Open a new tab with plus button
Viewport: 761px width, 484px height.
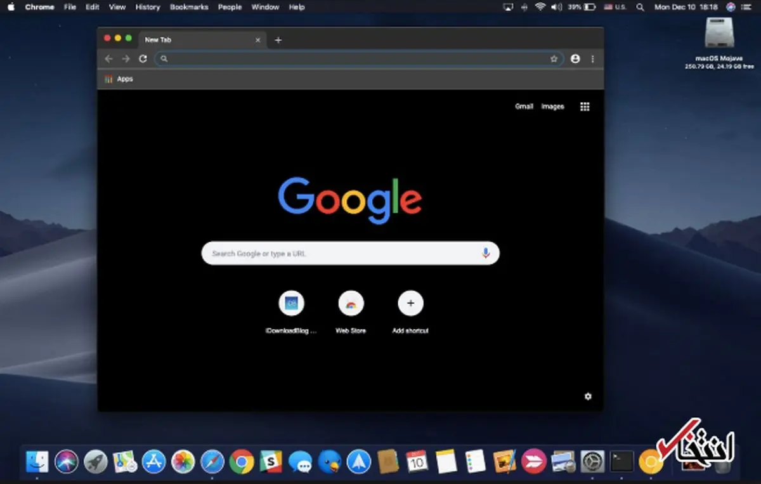coord(278,40)
